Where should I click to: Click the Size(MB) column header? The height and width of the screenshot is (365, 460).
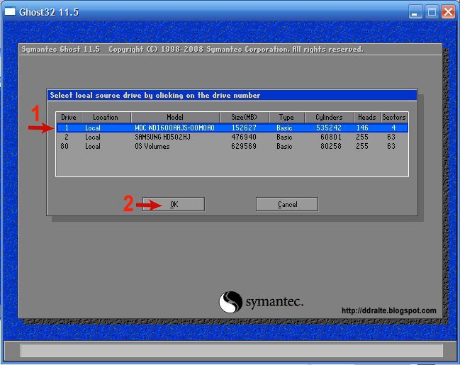tap(244, 118)
